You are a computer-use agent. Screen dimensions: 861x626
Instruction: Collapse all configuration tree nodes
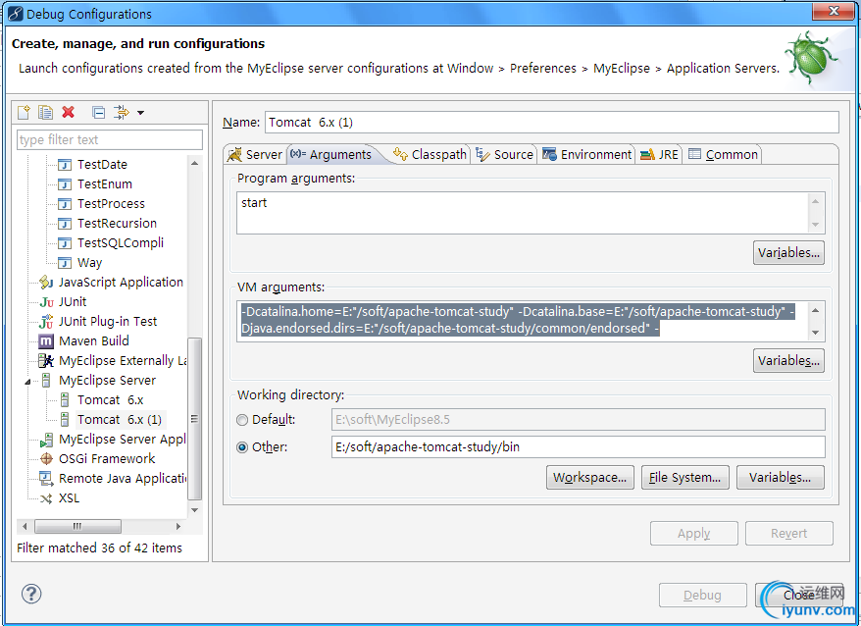[99, 113]
